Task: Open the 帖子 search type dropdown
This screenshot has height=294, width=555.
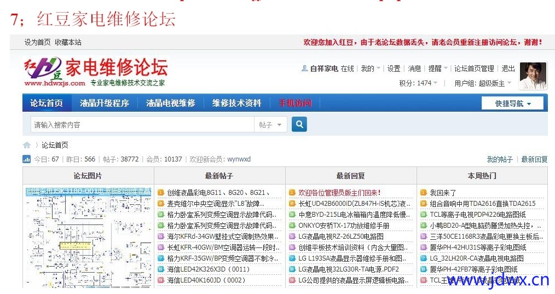Action: point(271,125)
